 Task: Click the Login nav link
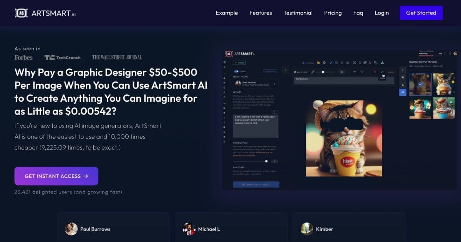tap(381, 13)
